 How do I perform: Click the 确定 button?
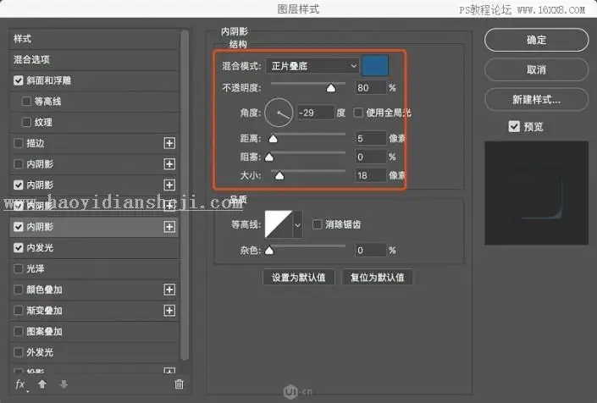click(x=536, y=40)
